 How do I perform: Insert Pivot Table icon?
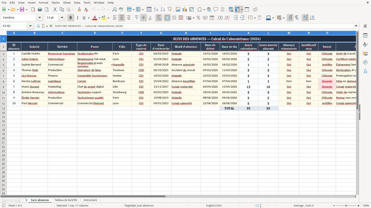[x=192, y=10]
